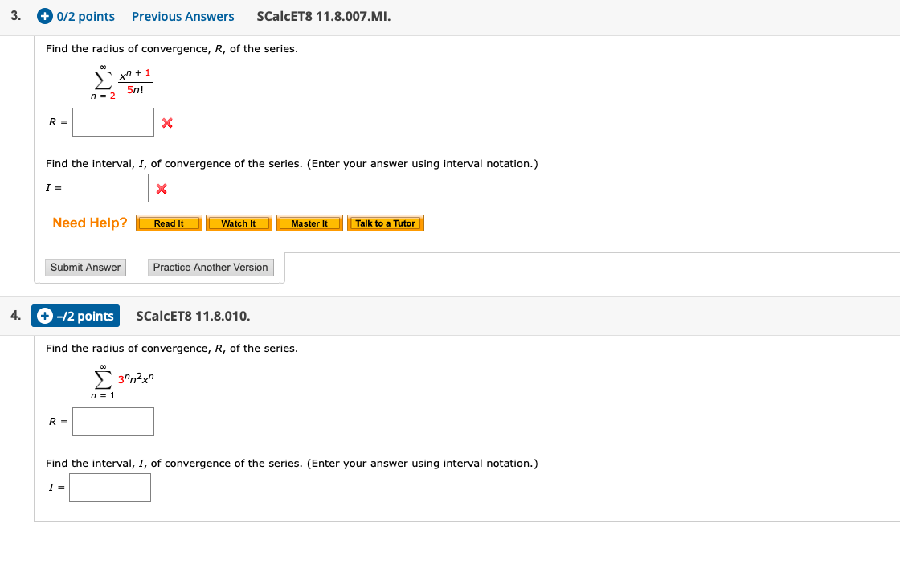Open the Read It help resource
The image size is (900, 564).
coord(169,223)
